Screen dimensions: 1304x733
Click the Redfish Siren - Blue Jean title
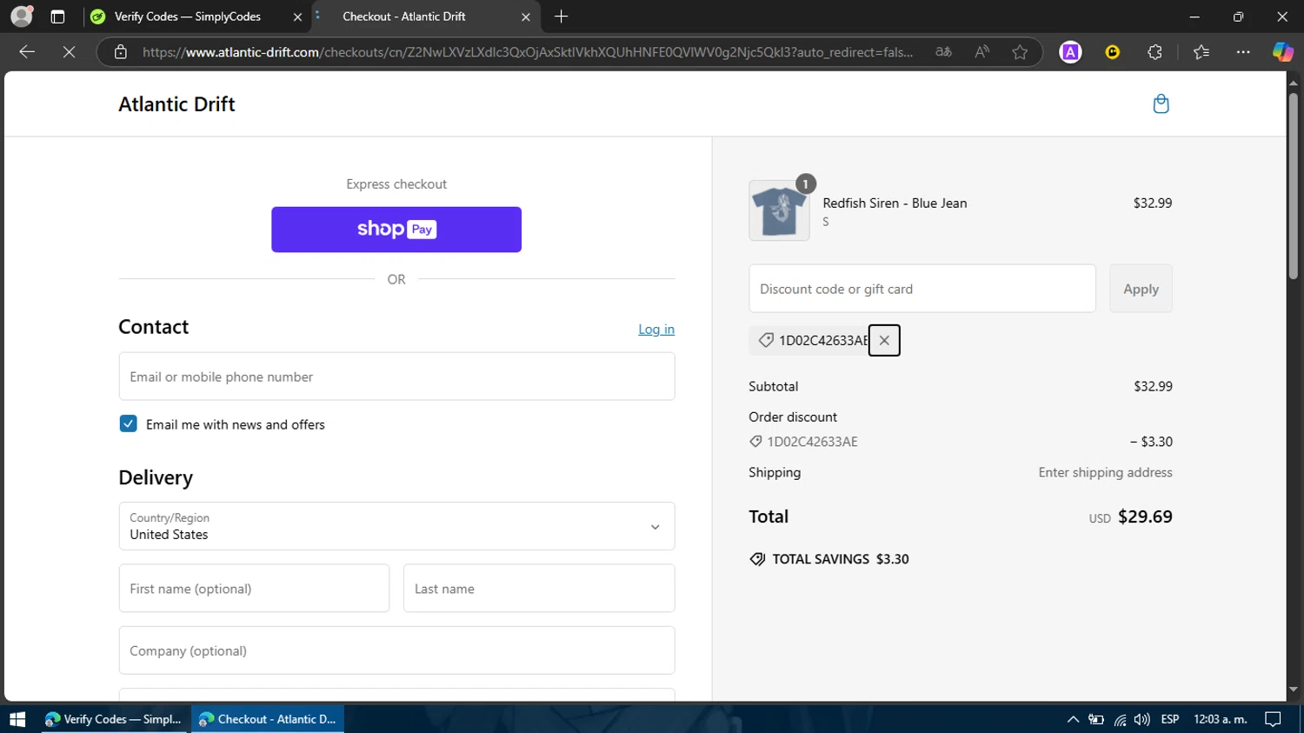(x=895, y=203)
